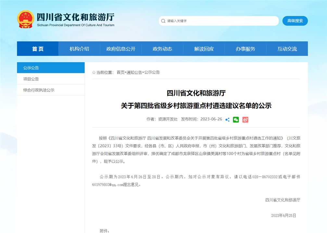327x233 pixels.
Task: Click 首页 breadcrumb link
Action: tap(120, 73)
